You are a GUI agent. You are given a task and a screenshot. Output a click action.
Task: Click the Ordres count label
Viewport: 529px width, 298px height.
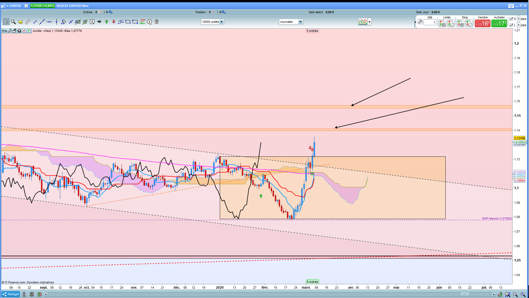(x=90, y=12)
